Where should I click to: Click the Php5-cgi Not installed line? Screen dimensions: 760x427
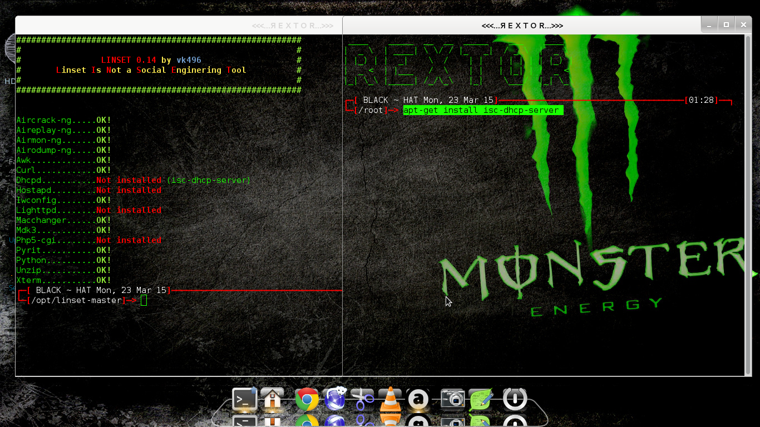coord(89,240)
